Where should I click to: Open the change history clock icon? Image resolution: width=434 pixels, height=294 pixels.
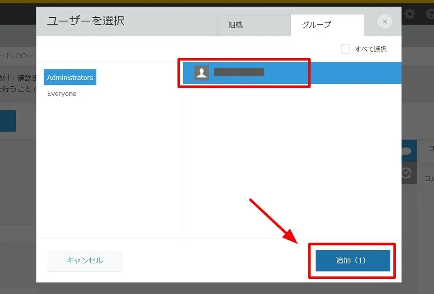[406, 173]
